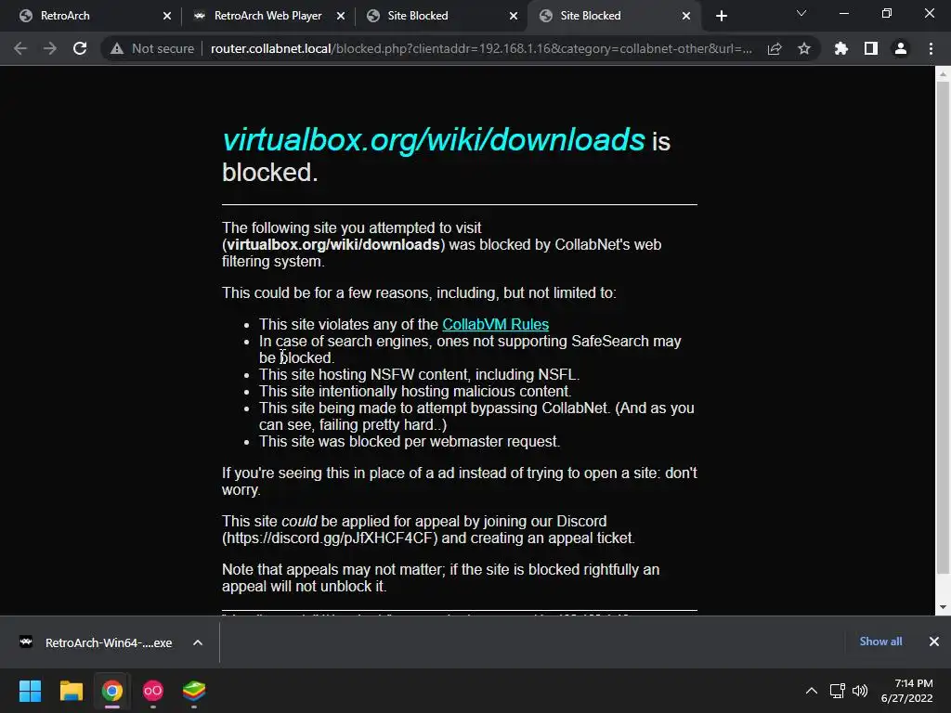The image size is (951, 713).
Task: Toggle the browser side panel
Action: click(x=871, y=48)
